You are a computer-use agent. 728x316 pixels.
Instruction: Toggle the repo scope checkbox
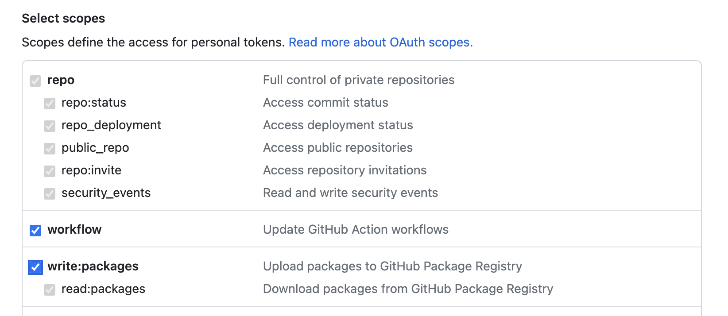35,81
